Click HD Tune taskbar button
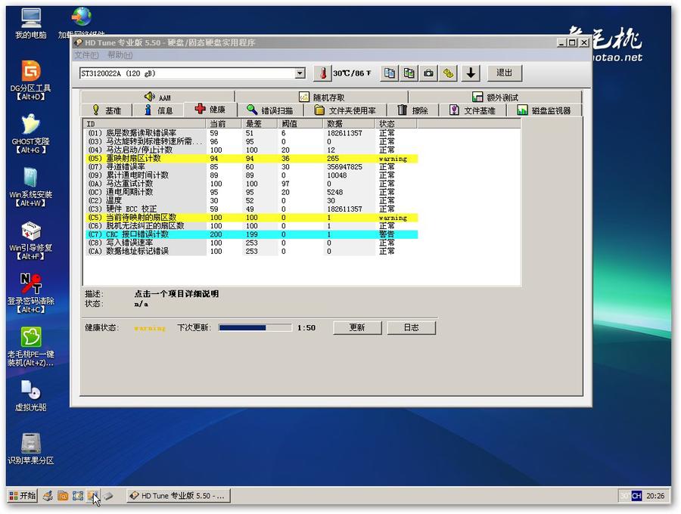This screenshot has width=681, height=514. [x=178, y=495]
